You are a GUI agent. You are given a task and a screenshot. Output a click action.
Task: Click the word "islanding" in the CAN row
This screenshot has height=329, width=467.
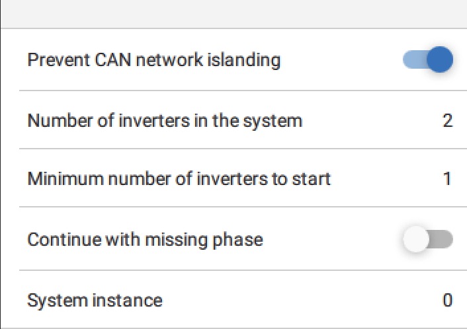[x=249, y=60]
